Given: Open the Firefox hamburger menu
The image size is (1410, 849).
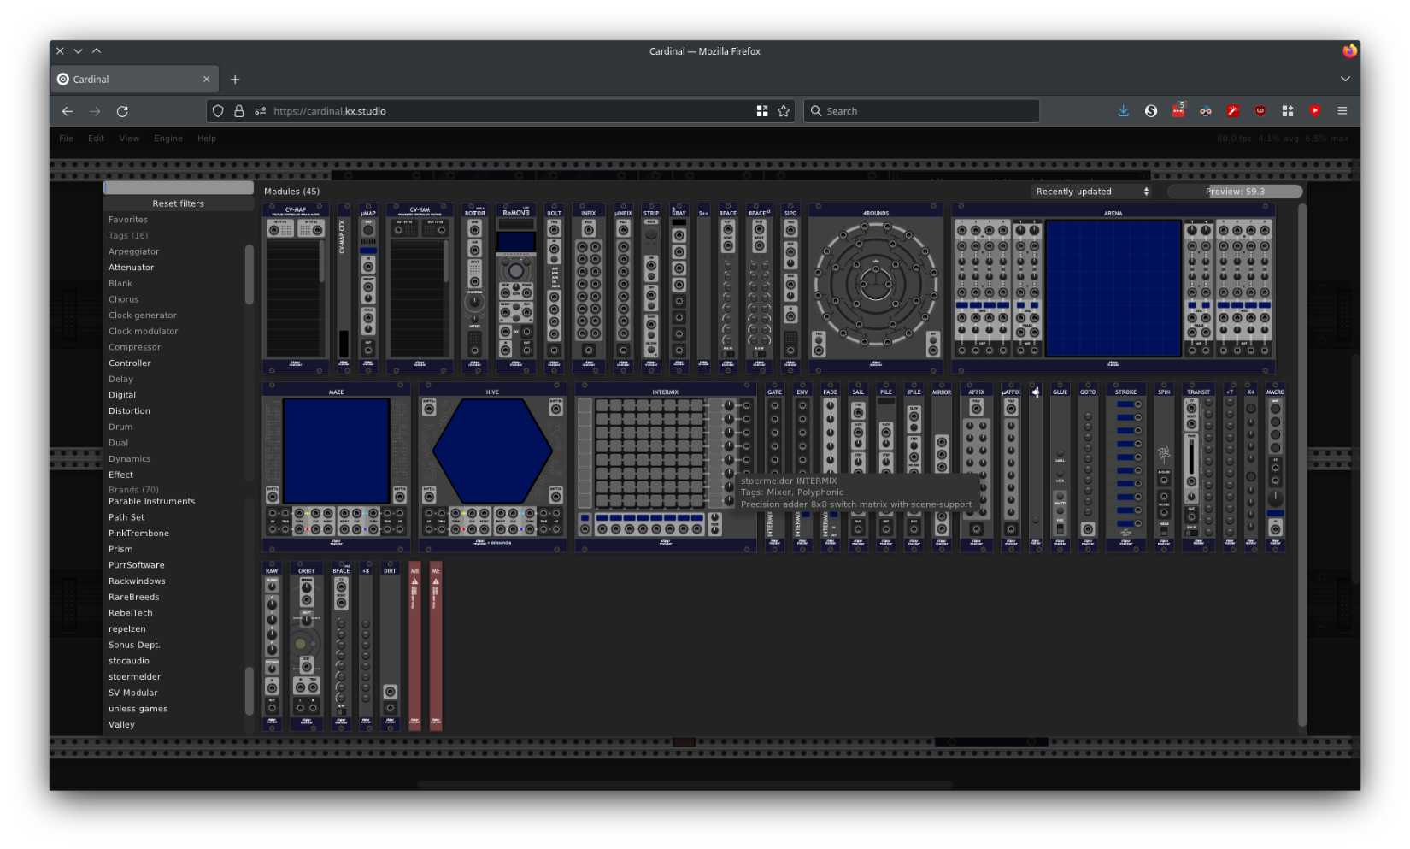Looking at the screenshot, I should point(1342,111).
